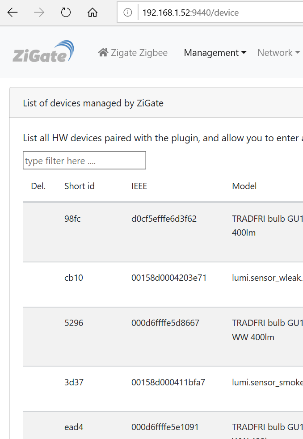Image resolution: width=303 pixels, height=439 pixels.
Task: Click IEEE 000d6ffffe5d8667 cell
Action: tap(165, 323)
